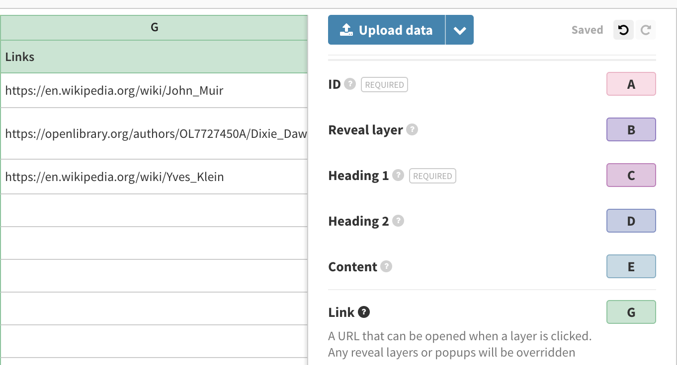Click the Links header cell
The image size is (677, 365).
pos(154,57)
